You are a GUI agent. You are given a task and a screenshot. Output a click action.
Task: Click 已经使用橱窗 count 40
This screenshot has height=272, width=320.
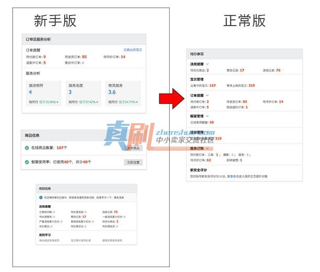pos(211,123)
